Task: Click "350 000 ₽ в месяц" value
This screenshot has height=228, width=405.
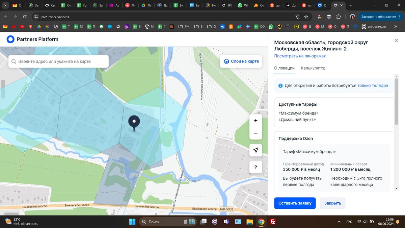Action: [301, 170]
